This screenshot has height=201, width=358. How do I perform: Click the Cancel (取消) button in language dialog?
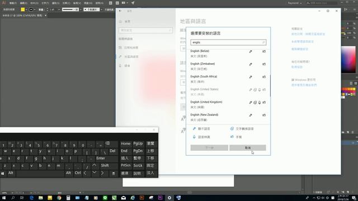(247, 147)
